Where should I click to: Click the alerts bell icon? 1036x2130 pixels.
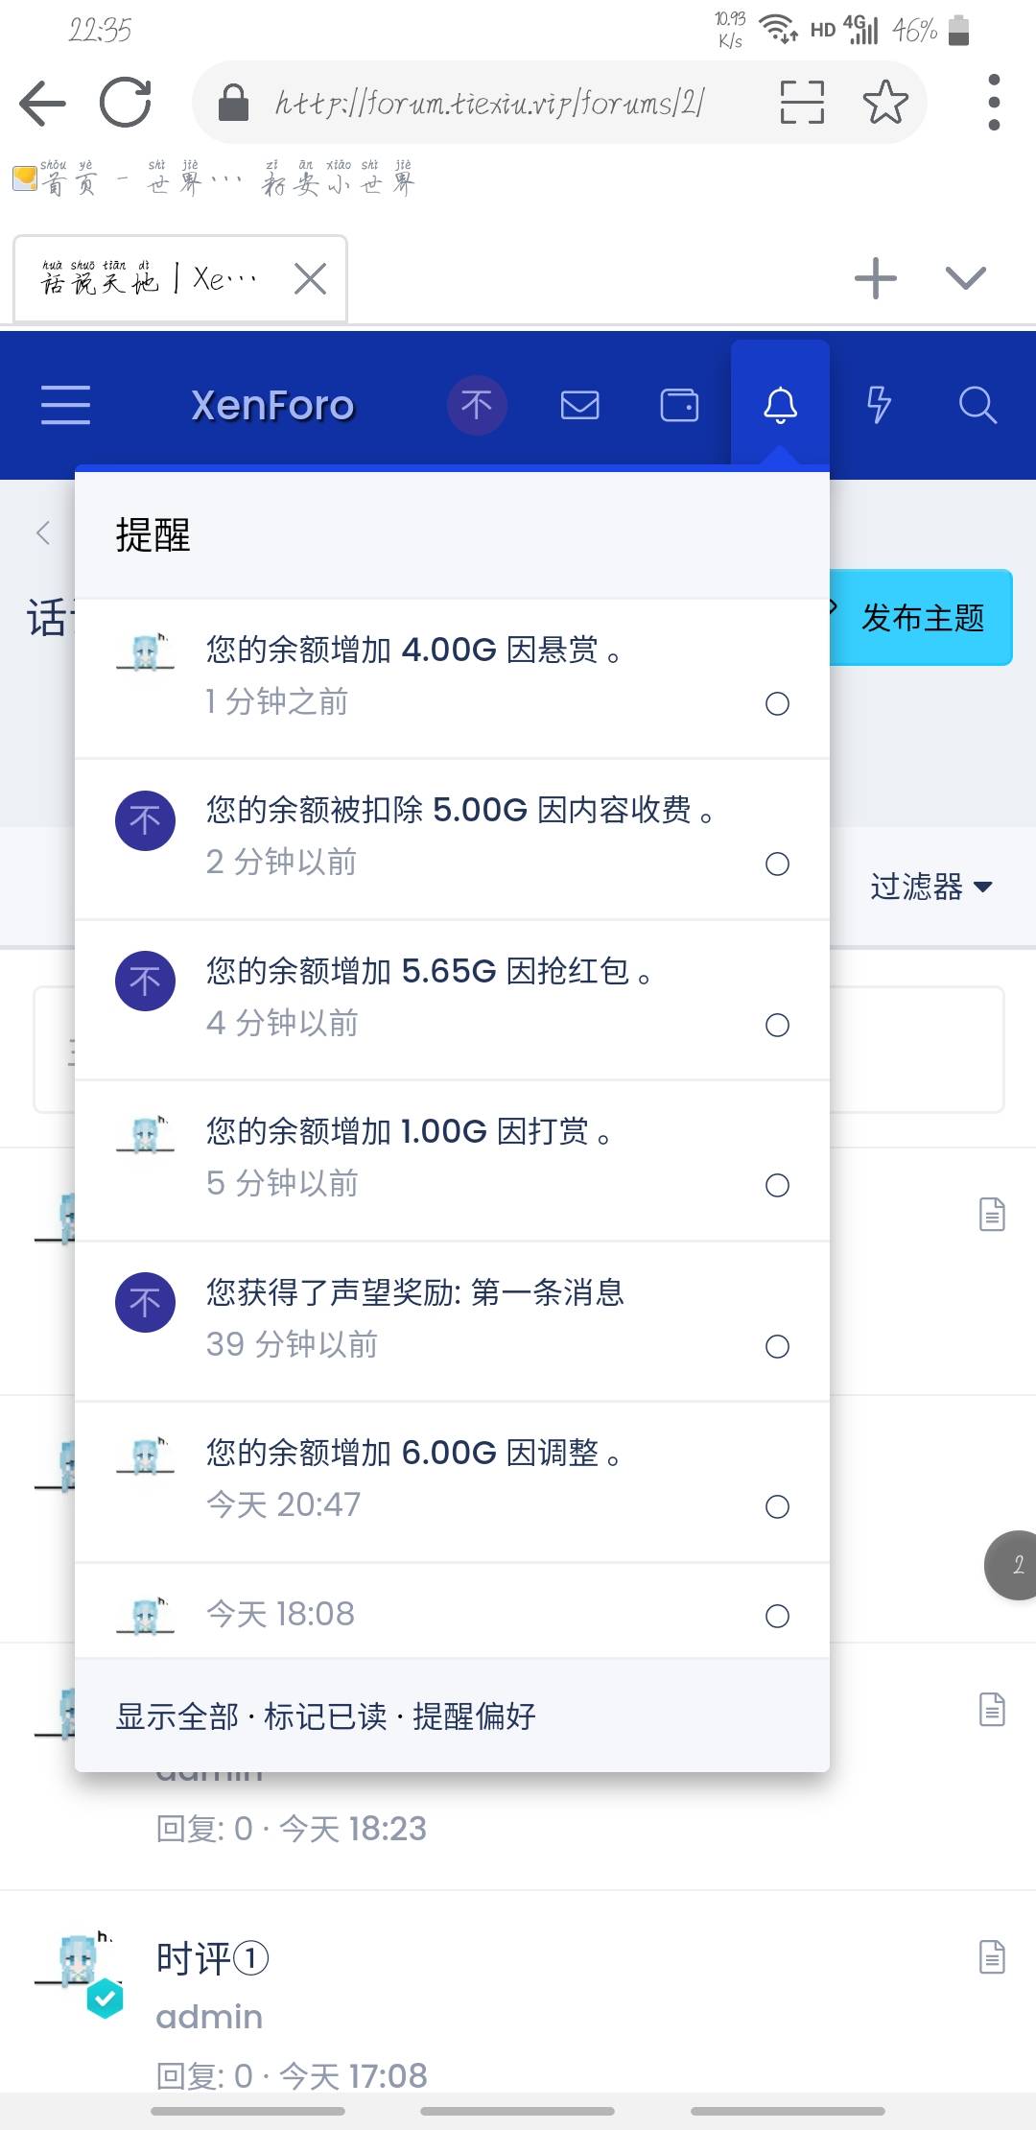pyautogui.click(x=780, y=405)
